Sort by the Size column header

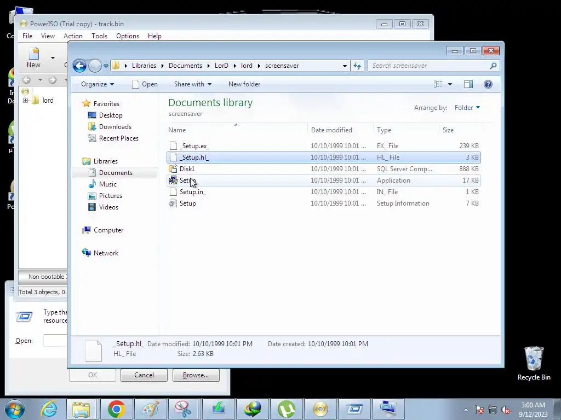[461, 130]
